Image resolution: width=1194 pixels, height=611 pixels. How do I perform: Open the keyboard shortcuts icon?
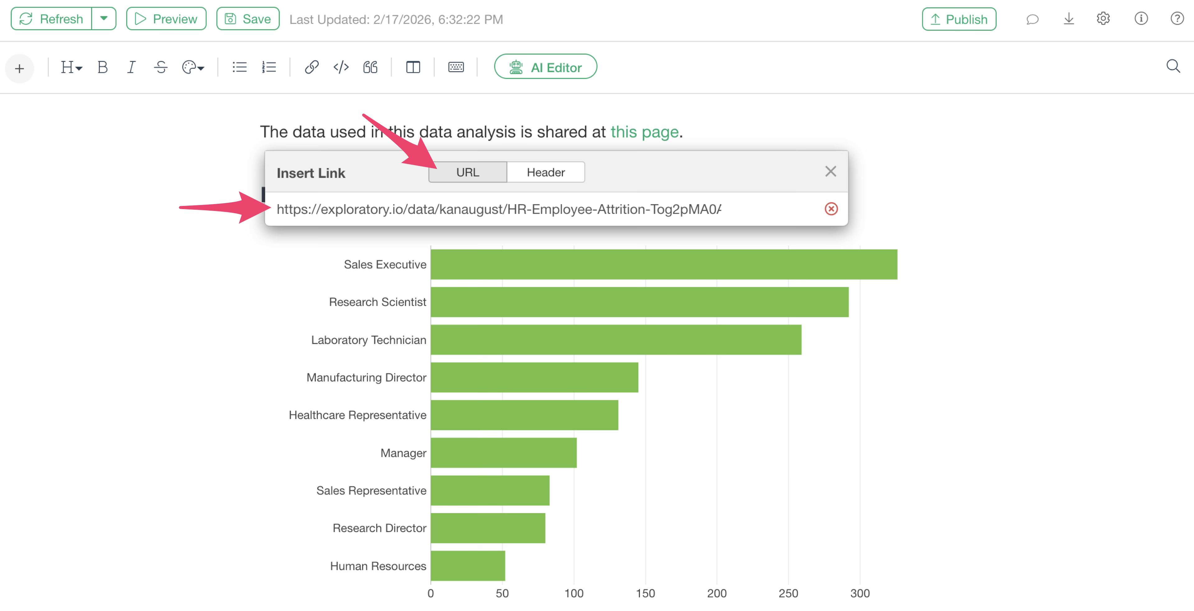coord(456,67)
